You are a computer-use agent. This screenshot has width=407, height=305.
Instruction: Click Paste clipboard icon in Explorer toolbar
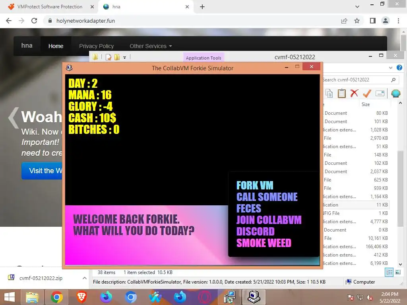pos(341,93)
